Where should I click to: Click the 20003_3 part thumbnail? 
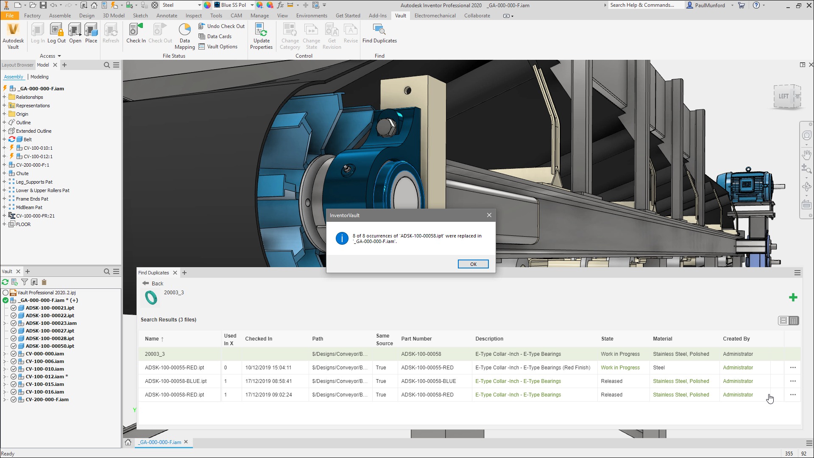click(151, 298)
